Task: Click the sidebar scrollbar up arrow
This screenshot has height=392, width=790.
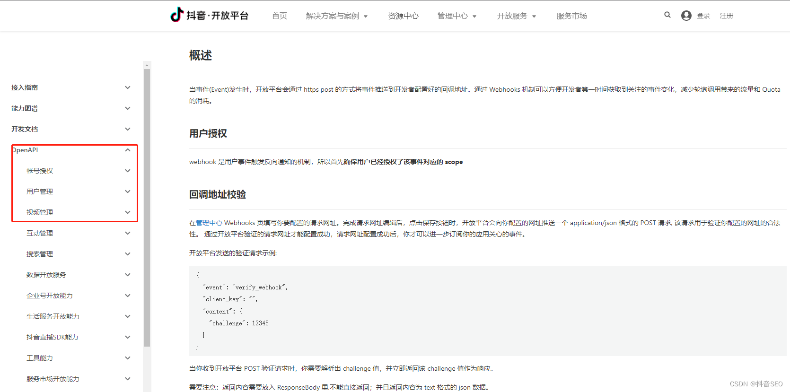Action: [147, 65]
